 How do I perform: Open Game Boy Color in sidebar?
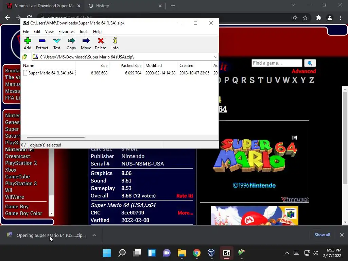coord(24,213)
